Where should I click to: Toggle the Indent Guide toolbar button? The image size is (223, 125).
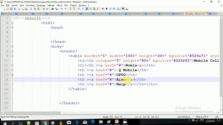point(86,9)
